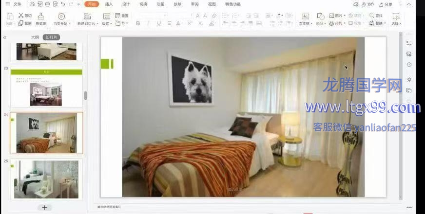The image size is (425, 214).
Task: Expand the Shapes (形状) dropdown
Action: tap(320, 23)
